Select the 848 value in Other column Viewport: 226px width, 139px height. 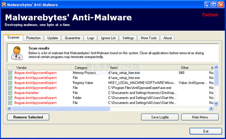182,73
